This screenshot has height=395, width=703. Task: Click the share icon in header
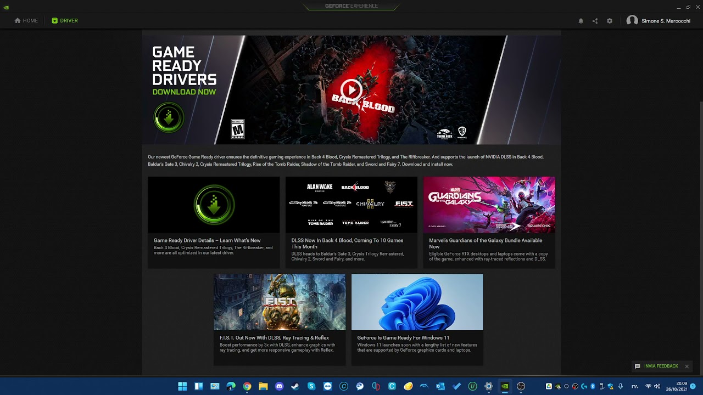(595, 21)
